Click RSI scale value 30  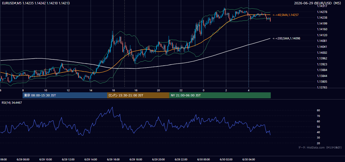point(318,137)
